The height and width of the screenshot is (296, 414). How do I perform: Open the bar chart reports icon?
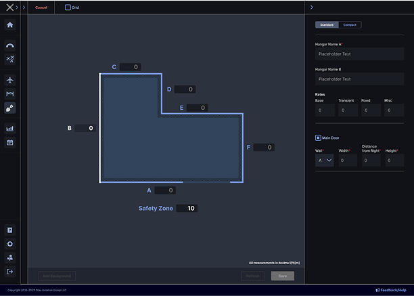pos(9,128)
